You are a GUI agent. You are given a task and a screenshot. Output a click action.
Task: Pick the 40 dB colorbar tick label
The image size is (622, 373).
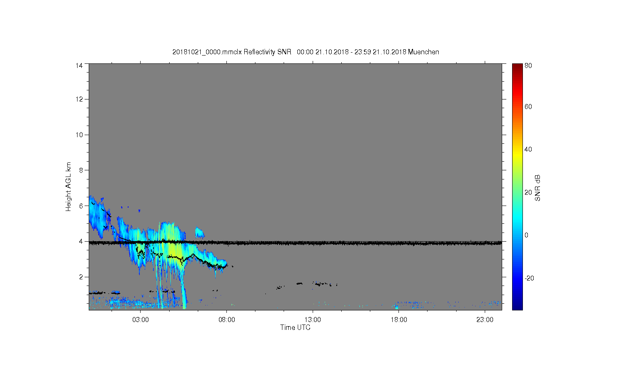[x=528, y=150]
